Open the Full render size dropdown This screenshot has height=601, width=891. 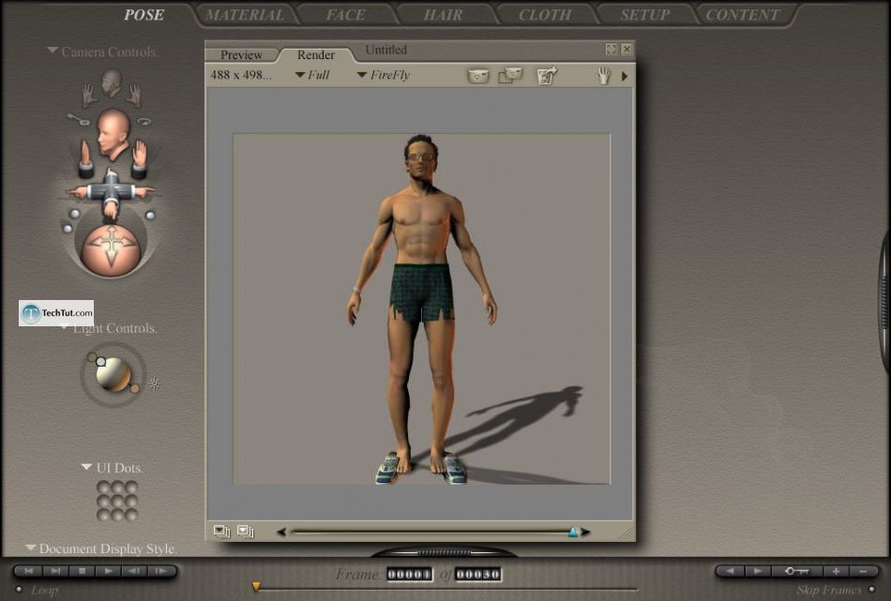[x=313, y=75]
